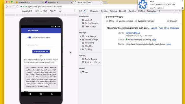Expand Cookies tree node
The image size is (185, 104).
[x=80, y=49]
